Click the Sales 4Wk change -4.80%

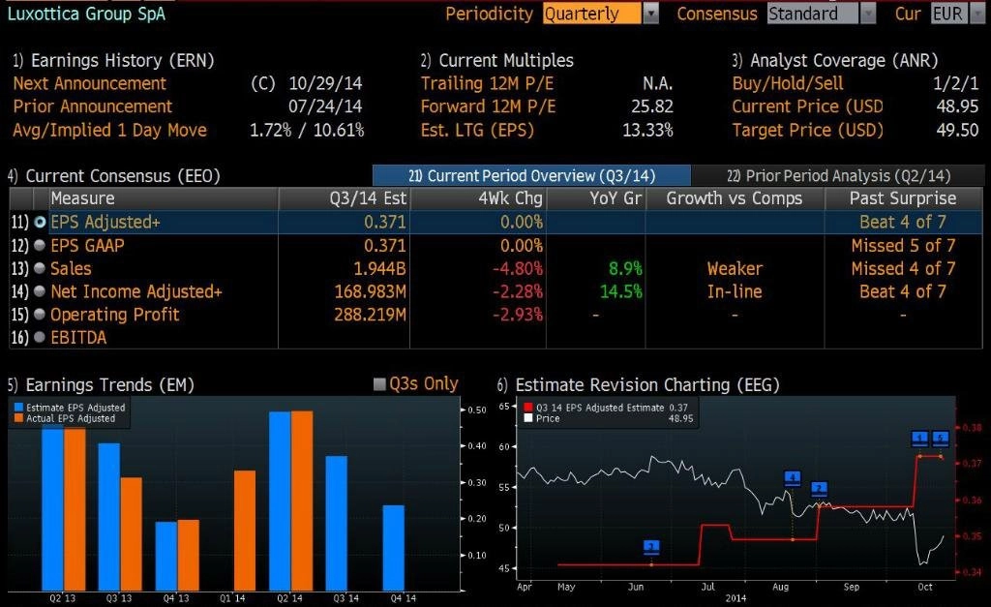518,269
